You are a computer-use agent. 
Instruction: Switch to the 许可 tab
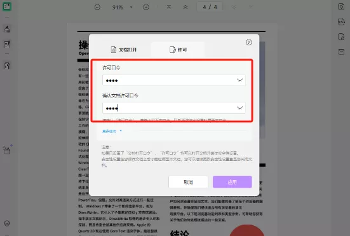click(x=178, y=50)
